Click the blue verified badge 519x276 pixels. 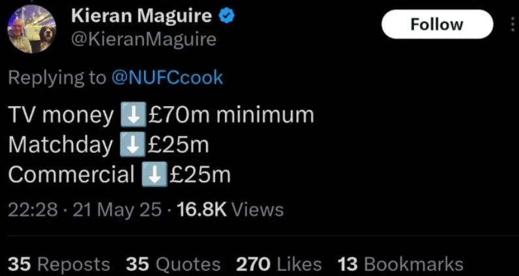click(226, 16)
